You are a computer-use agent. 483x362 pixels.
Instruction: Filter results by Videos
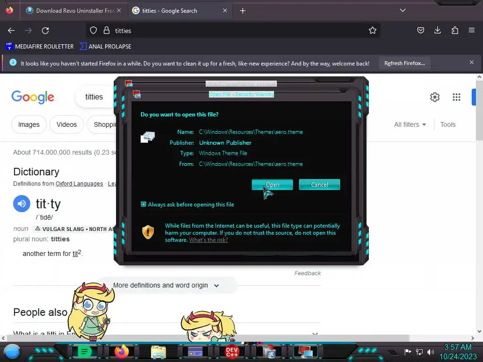[x=67, y=124]
